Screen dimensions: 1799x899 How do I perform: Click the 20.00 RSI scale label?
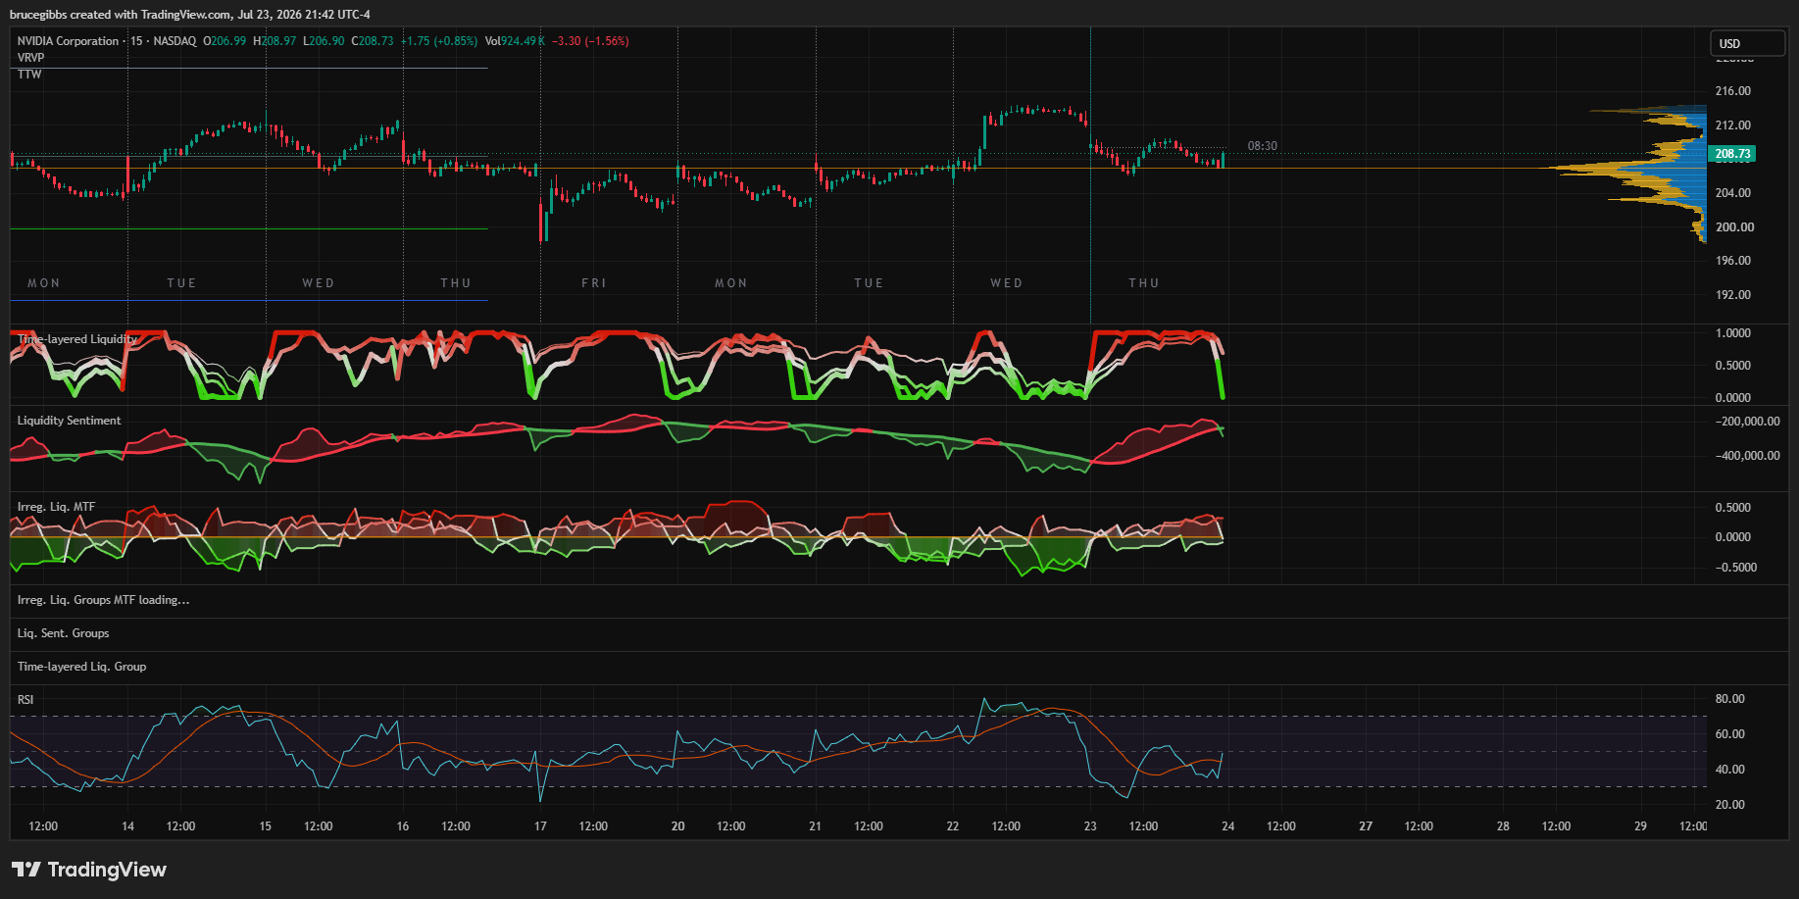tap(1729, 805)
